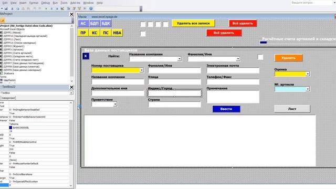Click the 0 - fmScrollBarsNone property value

[38, 174]
